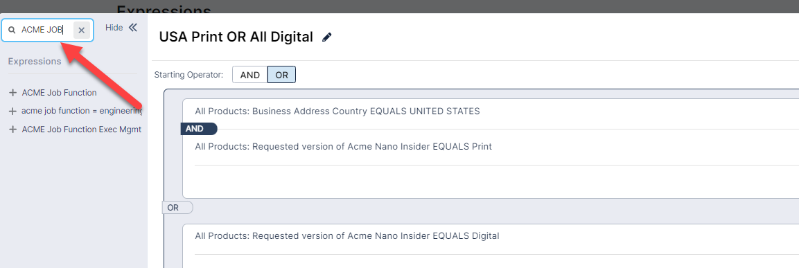Set Starting Operator to OR

[282, 75]
